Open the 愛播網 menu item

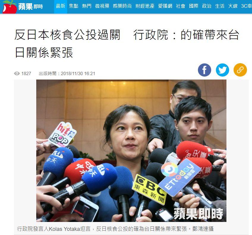[x=165, y=6]
